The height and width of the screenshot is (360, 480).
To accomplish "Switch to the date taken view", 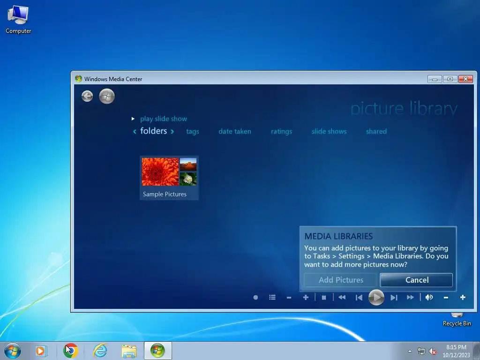I will pyautogui.click(x=235, y=131).
